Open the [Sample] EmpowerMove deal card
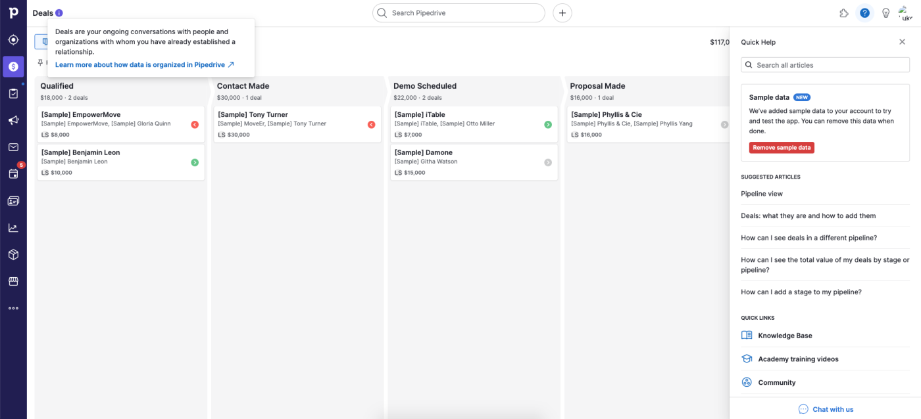Screen dimensions: 921x419 (x=120, y=124)
